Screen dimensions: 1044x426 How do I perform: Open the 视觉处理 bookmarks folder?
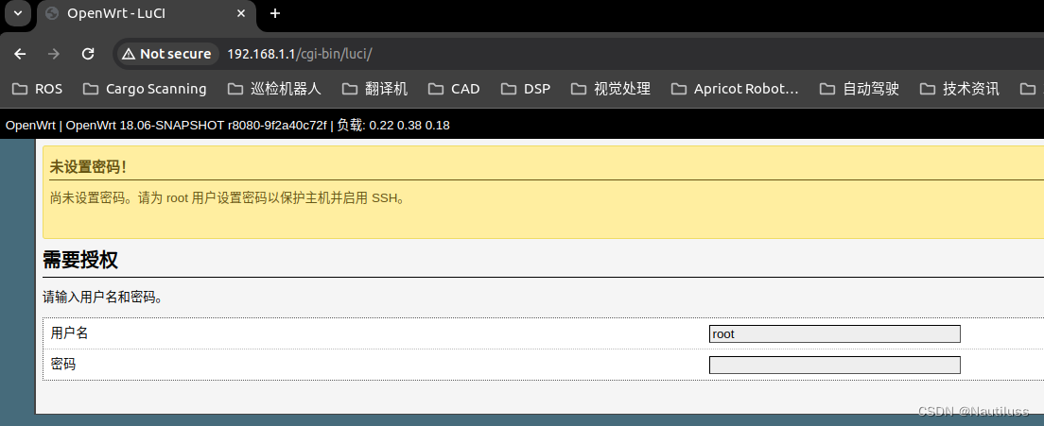pos(611,89)
